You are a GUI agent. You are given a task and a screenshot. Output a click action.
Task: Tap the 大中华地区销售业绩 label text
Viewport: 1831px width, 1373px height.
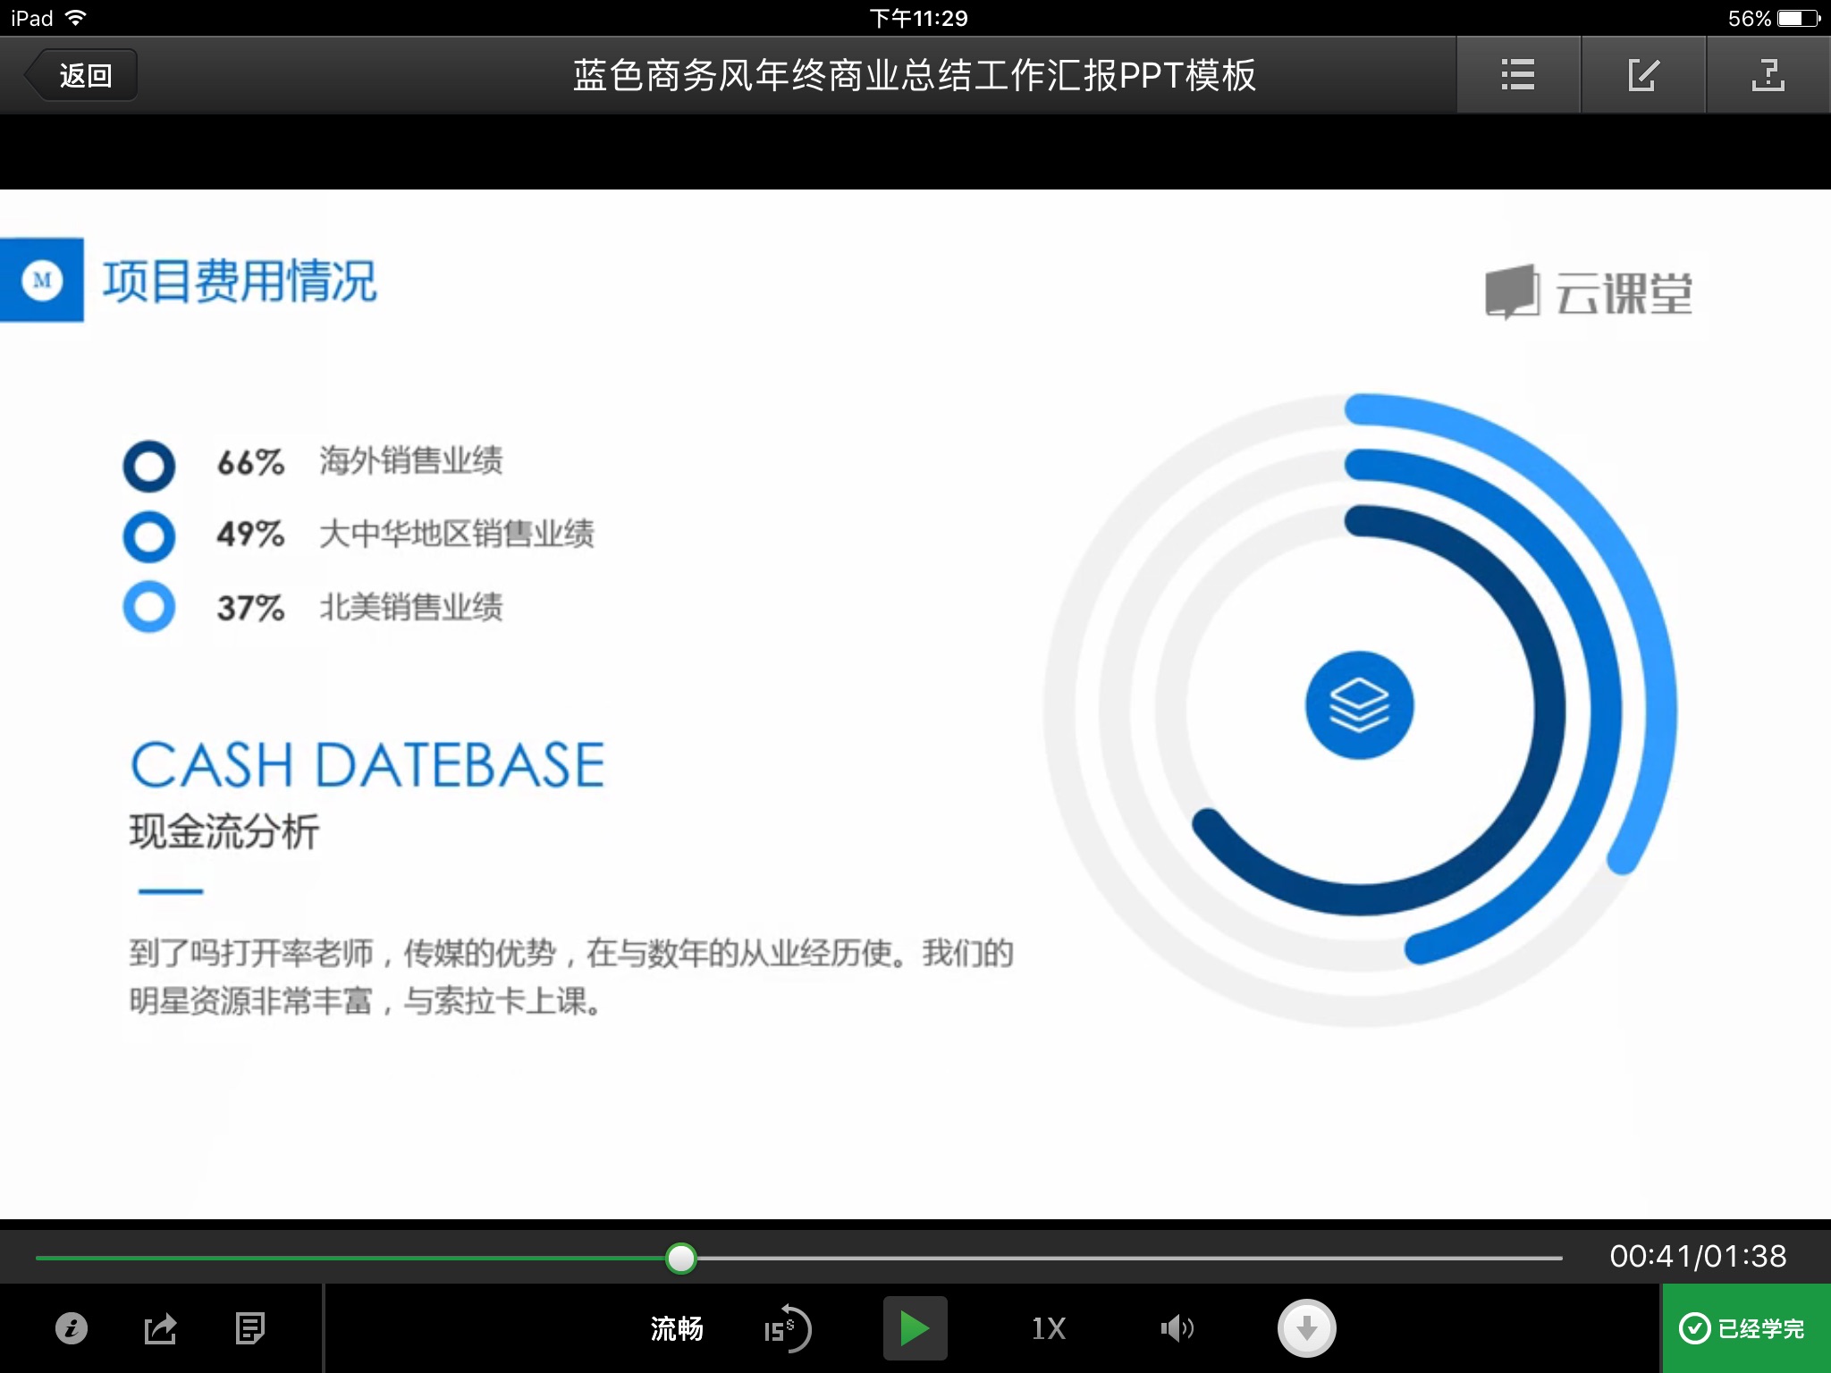coord(457,534)
